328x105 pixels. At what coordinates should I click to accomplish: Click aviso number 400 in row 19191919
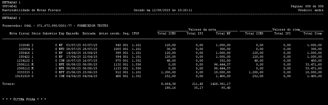tap(118, 76)
